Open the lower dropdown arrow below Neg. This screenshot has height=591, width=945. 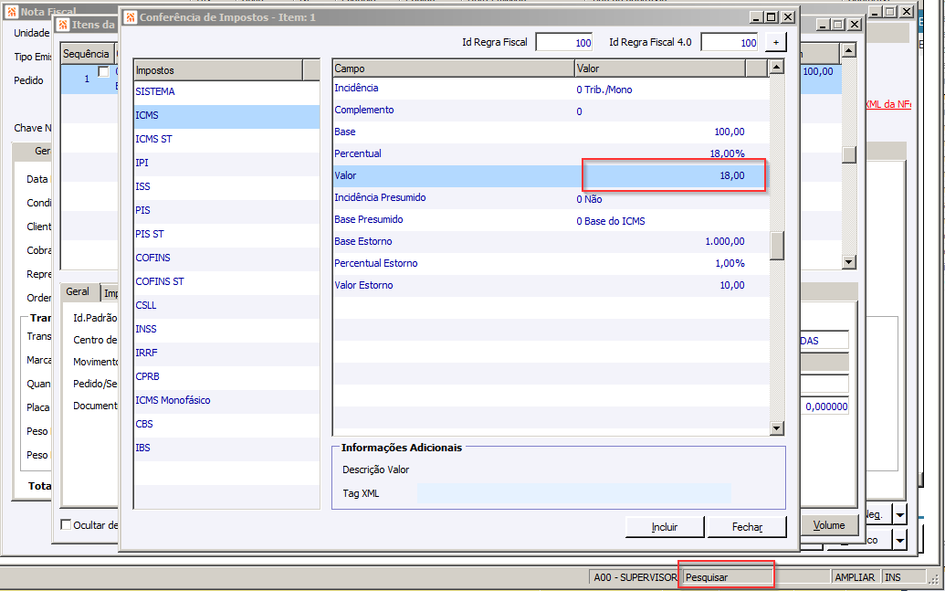(x=899, y=539)
